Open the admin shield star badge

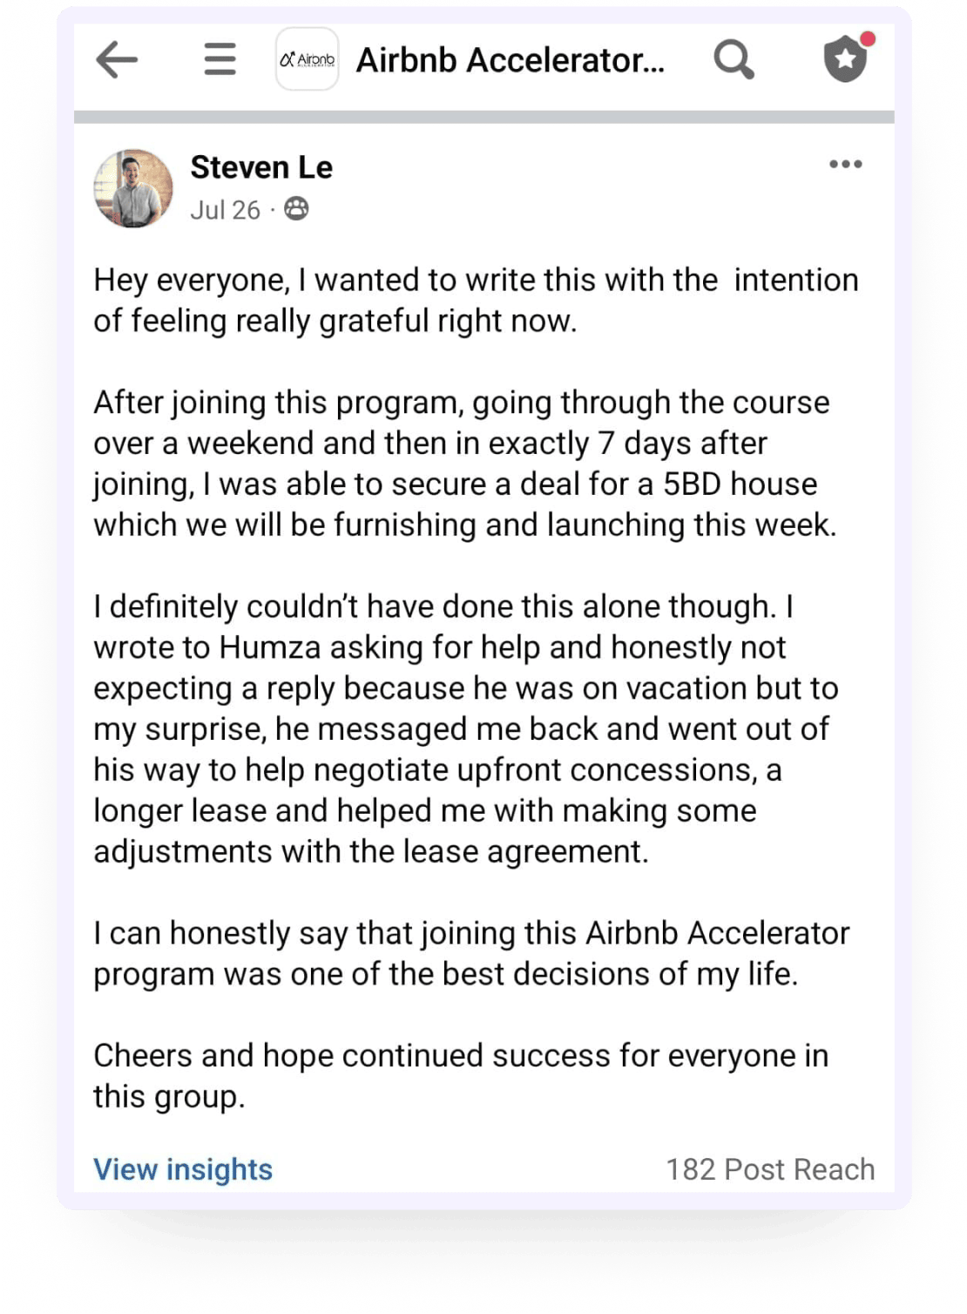click(845, 60)
